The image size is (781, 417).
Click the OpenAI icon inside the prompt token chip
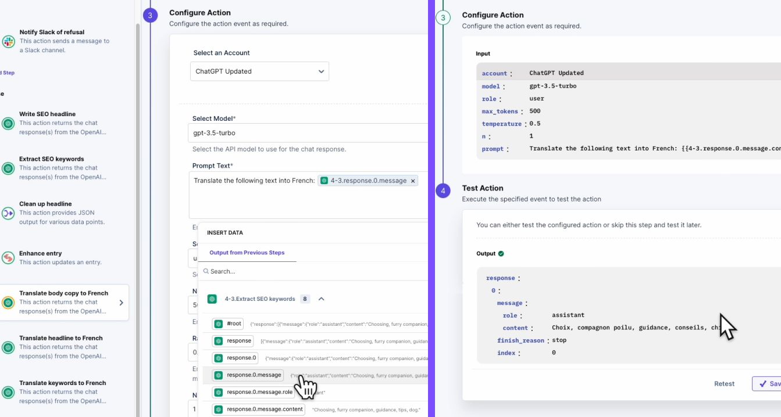pyautogui.click(x=324, y=181)
